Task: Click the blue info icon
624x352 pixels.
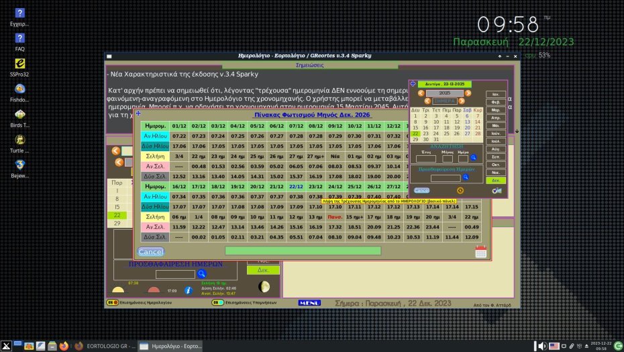Action: (189, 291)
